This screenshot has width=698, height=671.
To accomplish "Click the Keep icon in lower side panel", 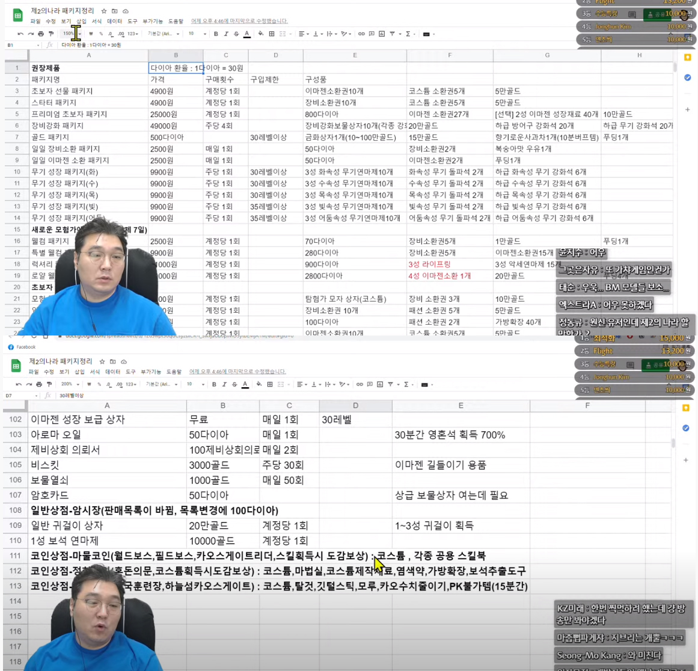I will tap(686, 408).
